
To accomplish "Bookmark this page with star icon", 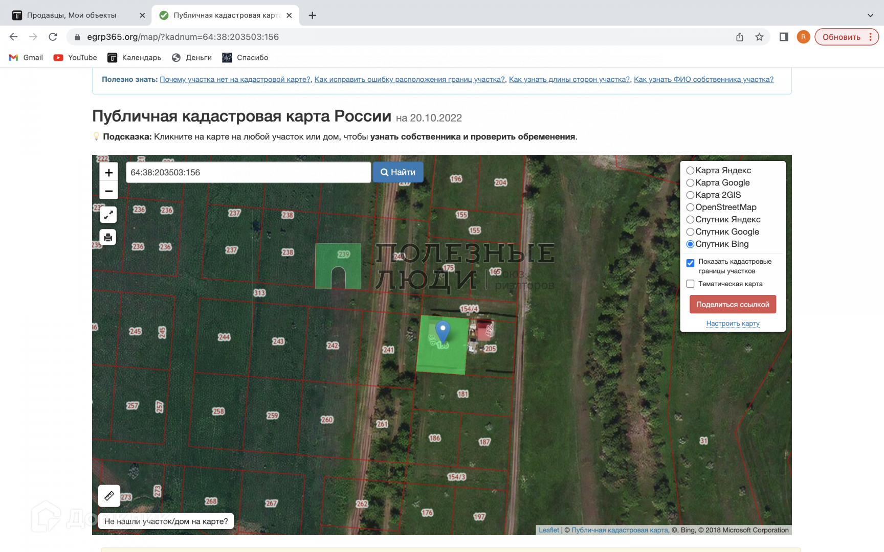I will pyautogui.click(x=759, y=37).
